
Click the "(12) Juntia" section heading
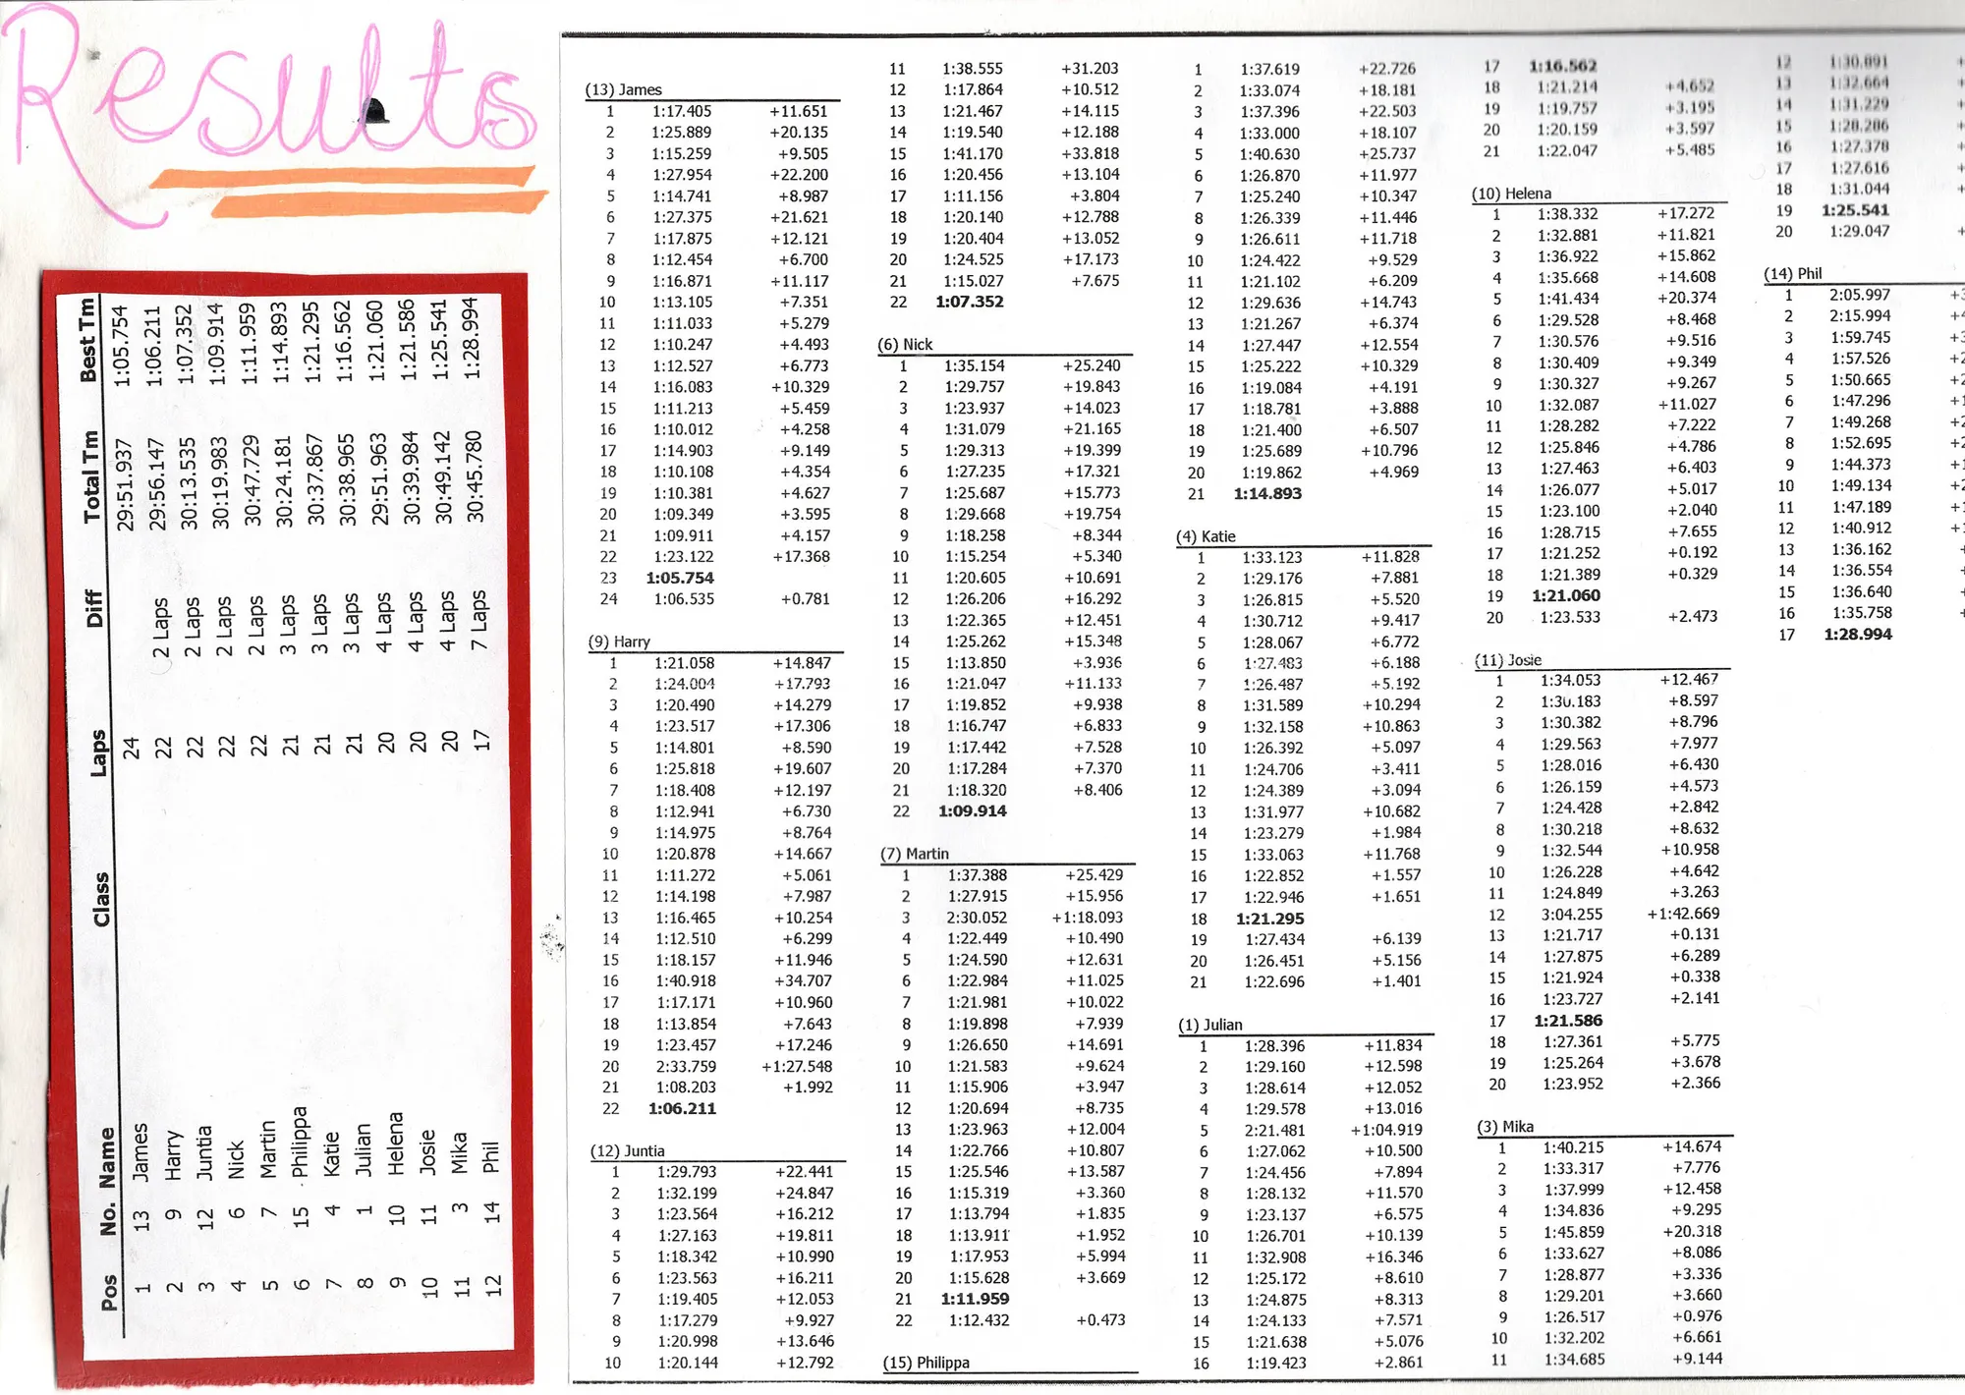coord(627,1150)
